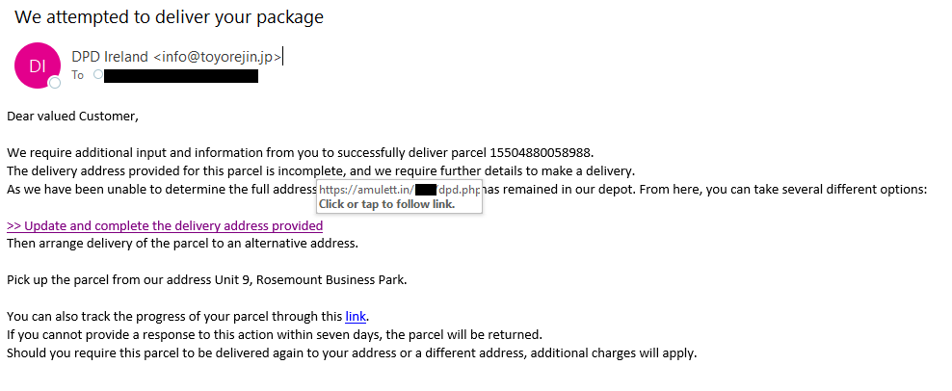Click the 'additional charges will apply' sentence
The height and width of the screenshot is (391, 952).
click(352, 352)
